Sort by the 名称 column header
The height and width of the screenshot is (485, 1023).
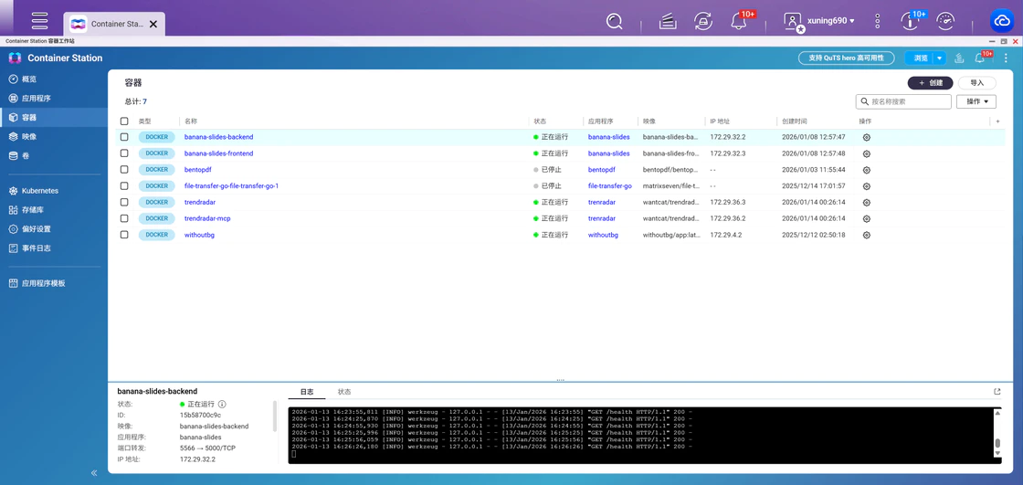tap(191, 121)
